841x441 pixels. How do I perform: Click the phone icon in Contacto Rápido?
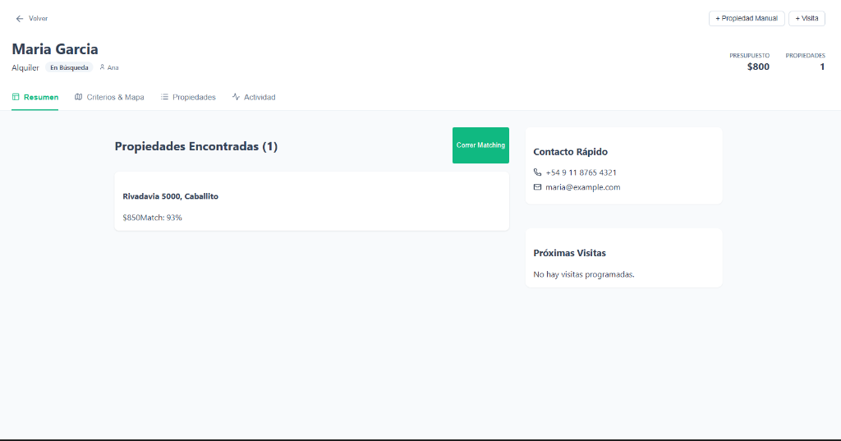coord(538,172)
